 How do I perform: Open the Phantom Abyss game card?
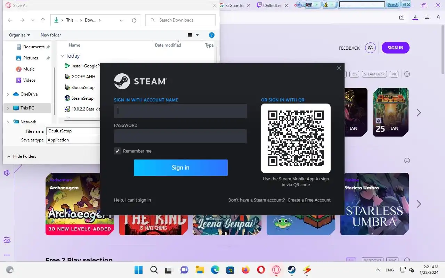pyautogui.click(x=391, y=112)
